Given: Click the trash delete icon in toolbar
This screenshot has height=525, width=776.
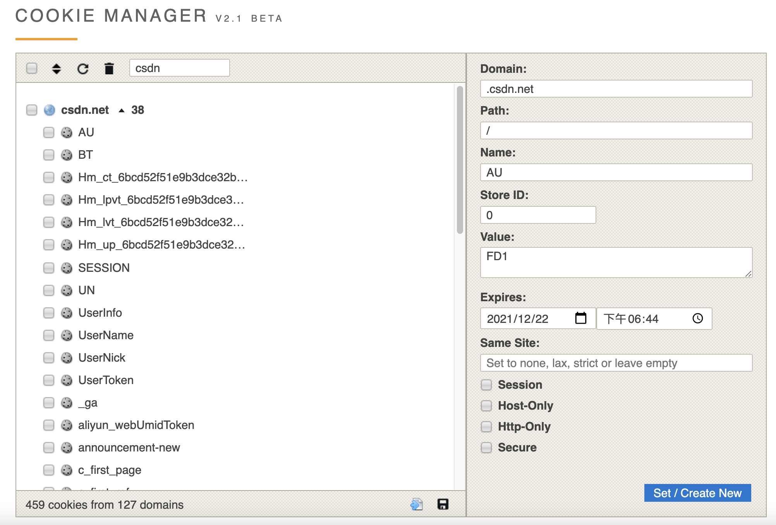Looking at the screenshot, I should 109,68.
